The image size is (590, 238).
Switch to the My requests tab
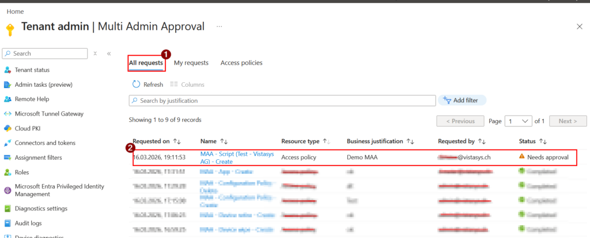coord(191,63)
